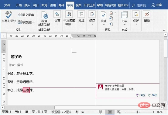This screenshot has width=168, height=115.
Task: Click the 接受 accept changes icon
Action: 104,15
